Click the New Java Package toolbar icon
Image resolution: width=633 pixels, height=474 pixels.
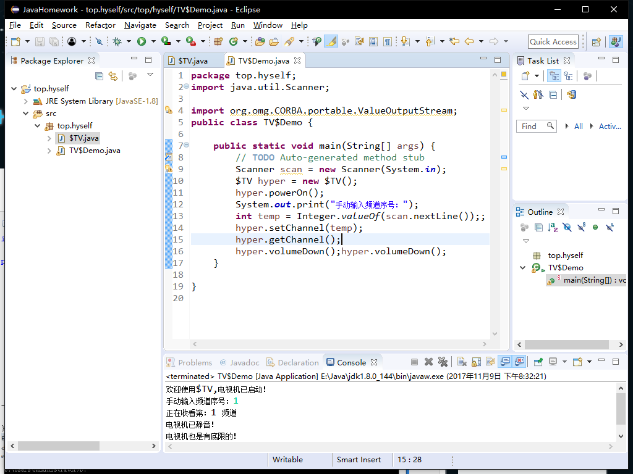[218, 41]
